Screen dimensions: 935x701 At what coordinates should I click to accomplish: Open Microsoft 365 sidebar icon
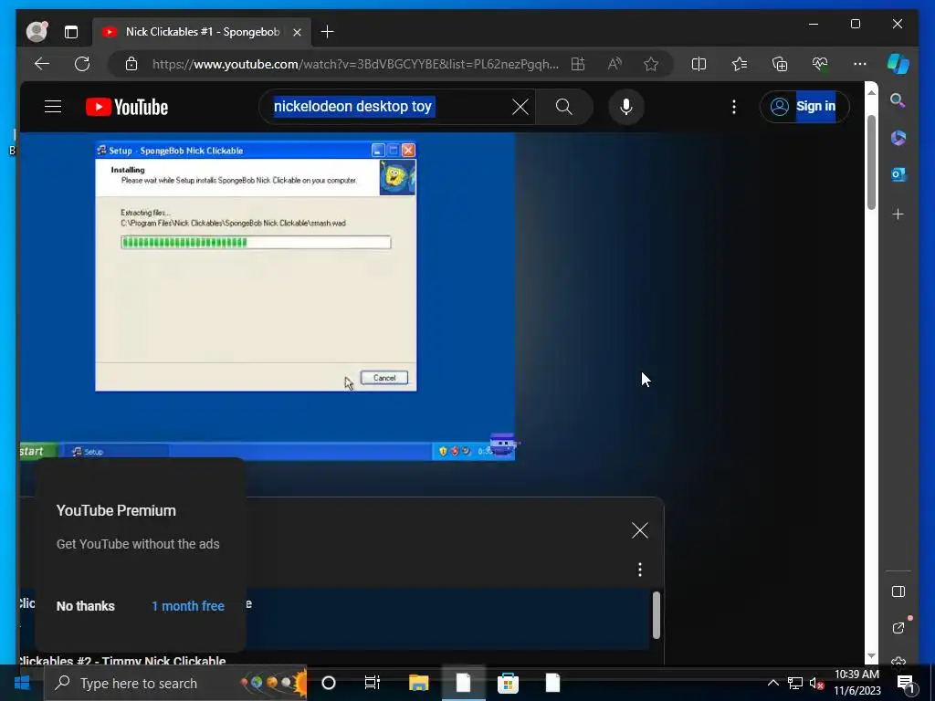898,138
